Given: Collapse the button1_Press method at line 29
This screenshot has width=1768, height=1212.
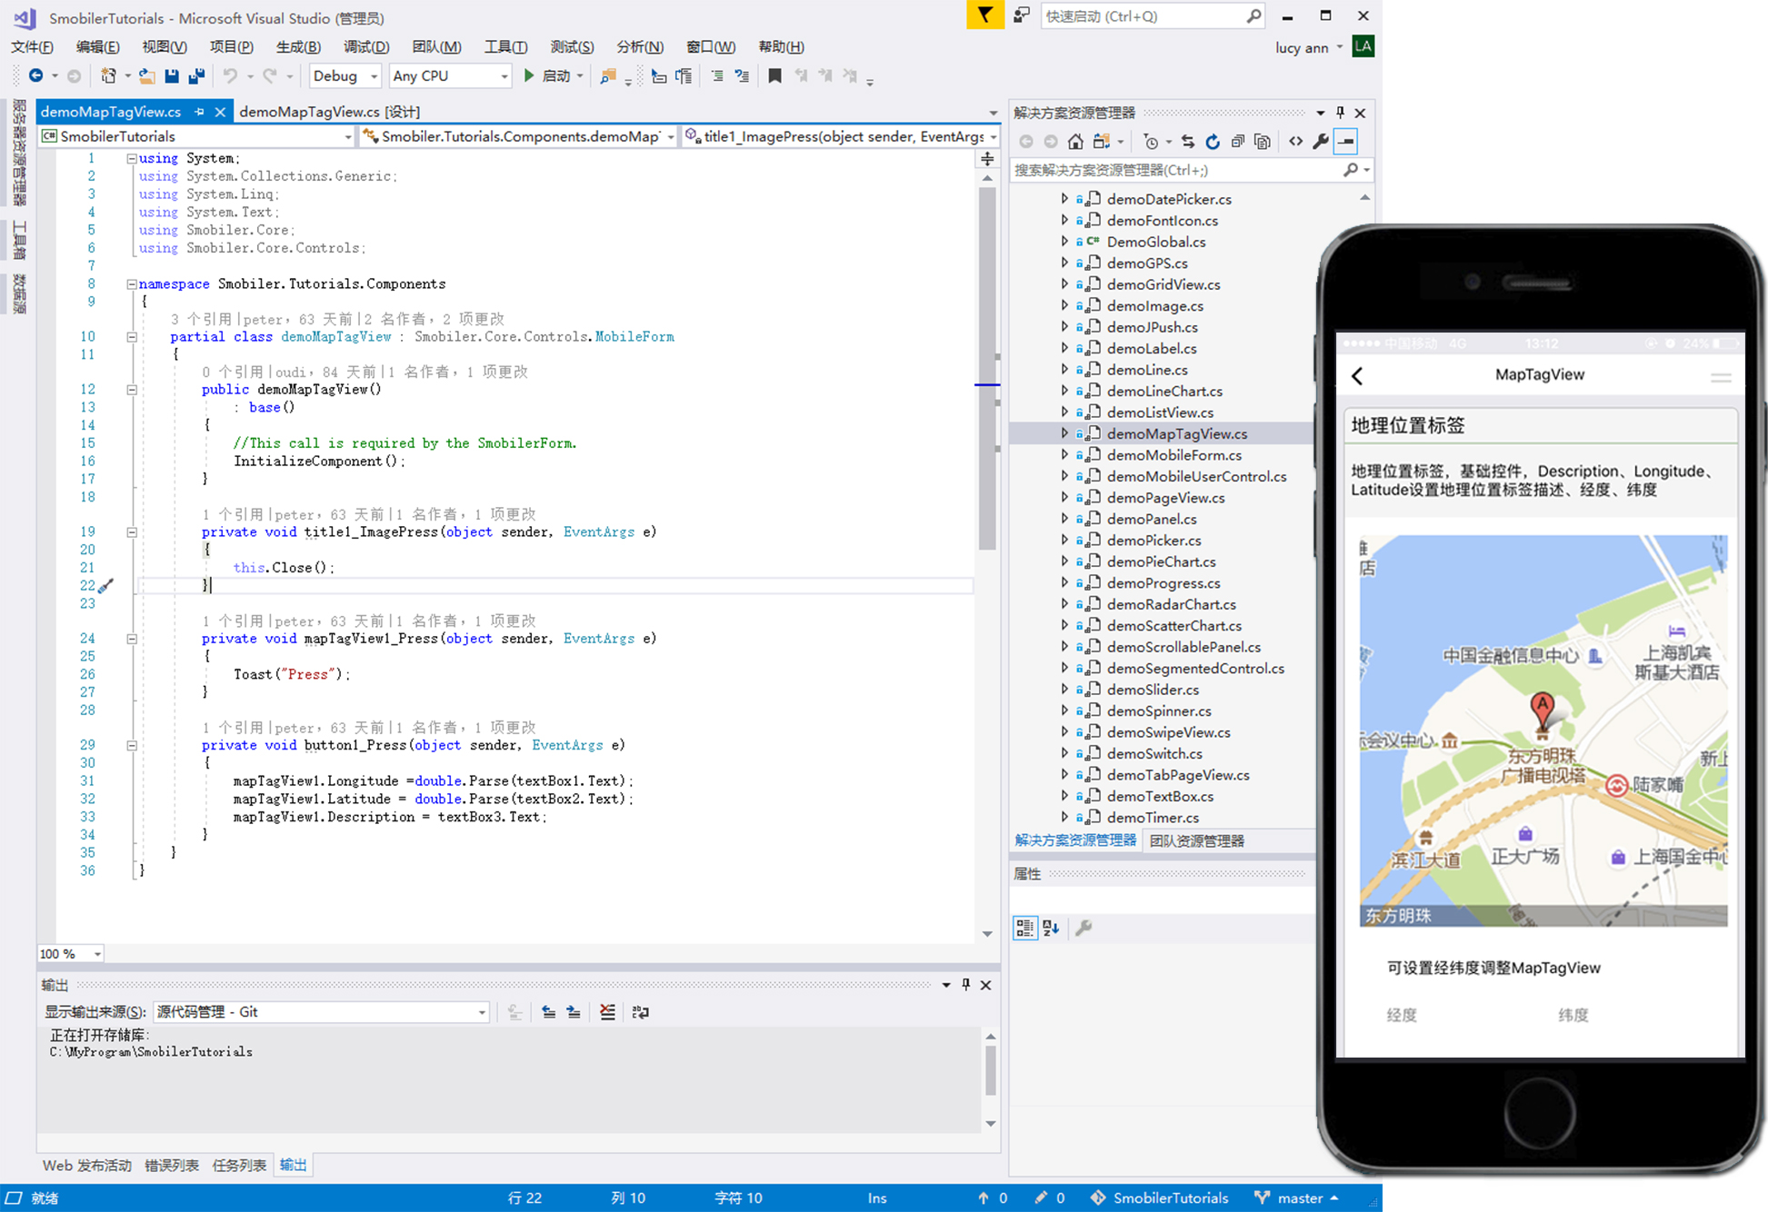Looking at the screenshot, I should (132, 745).
